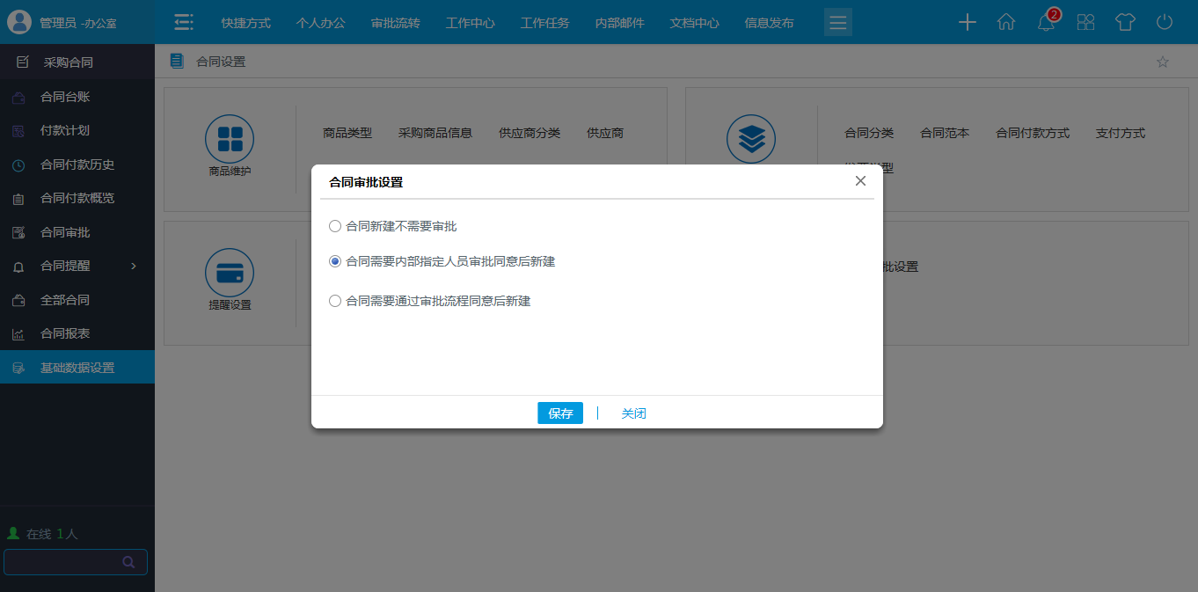Open the 内部邮件 menu item

[618, 24]
